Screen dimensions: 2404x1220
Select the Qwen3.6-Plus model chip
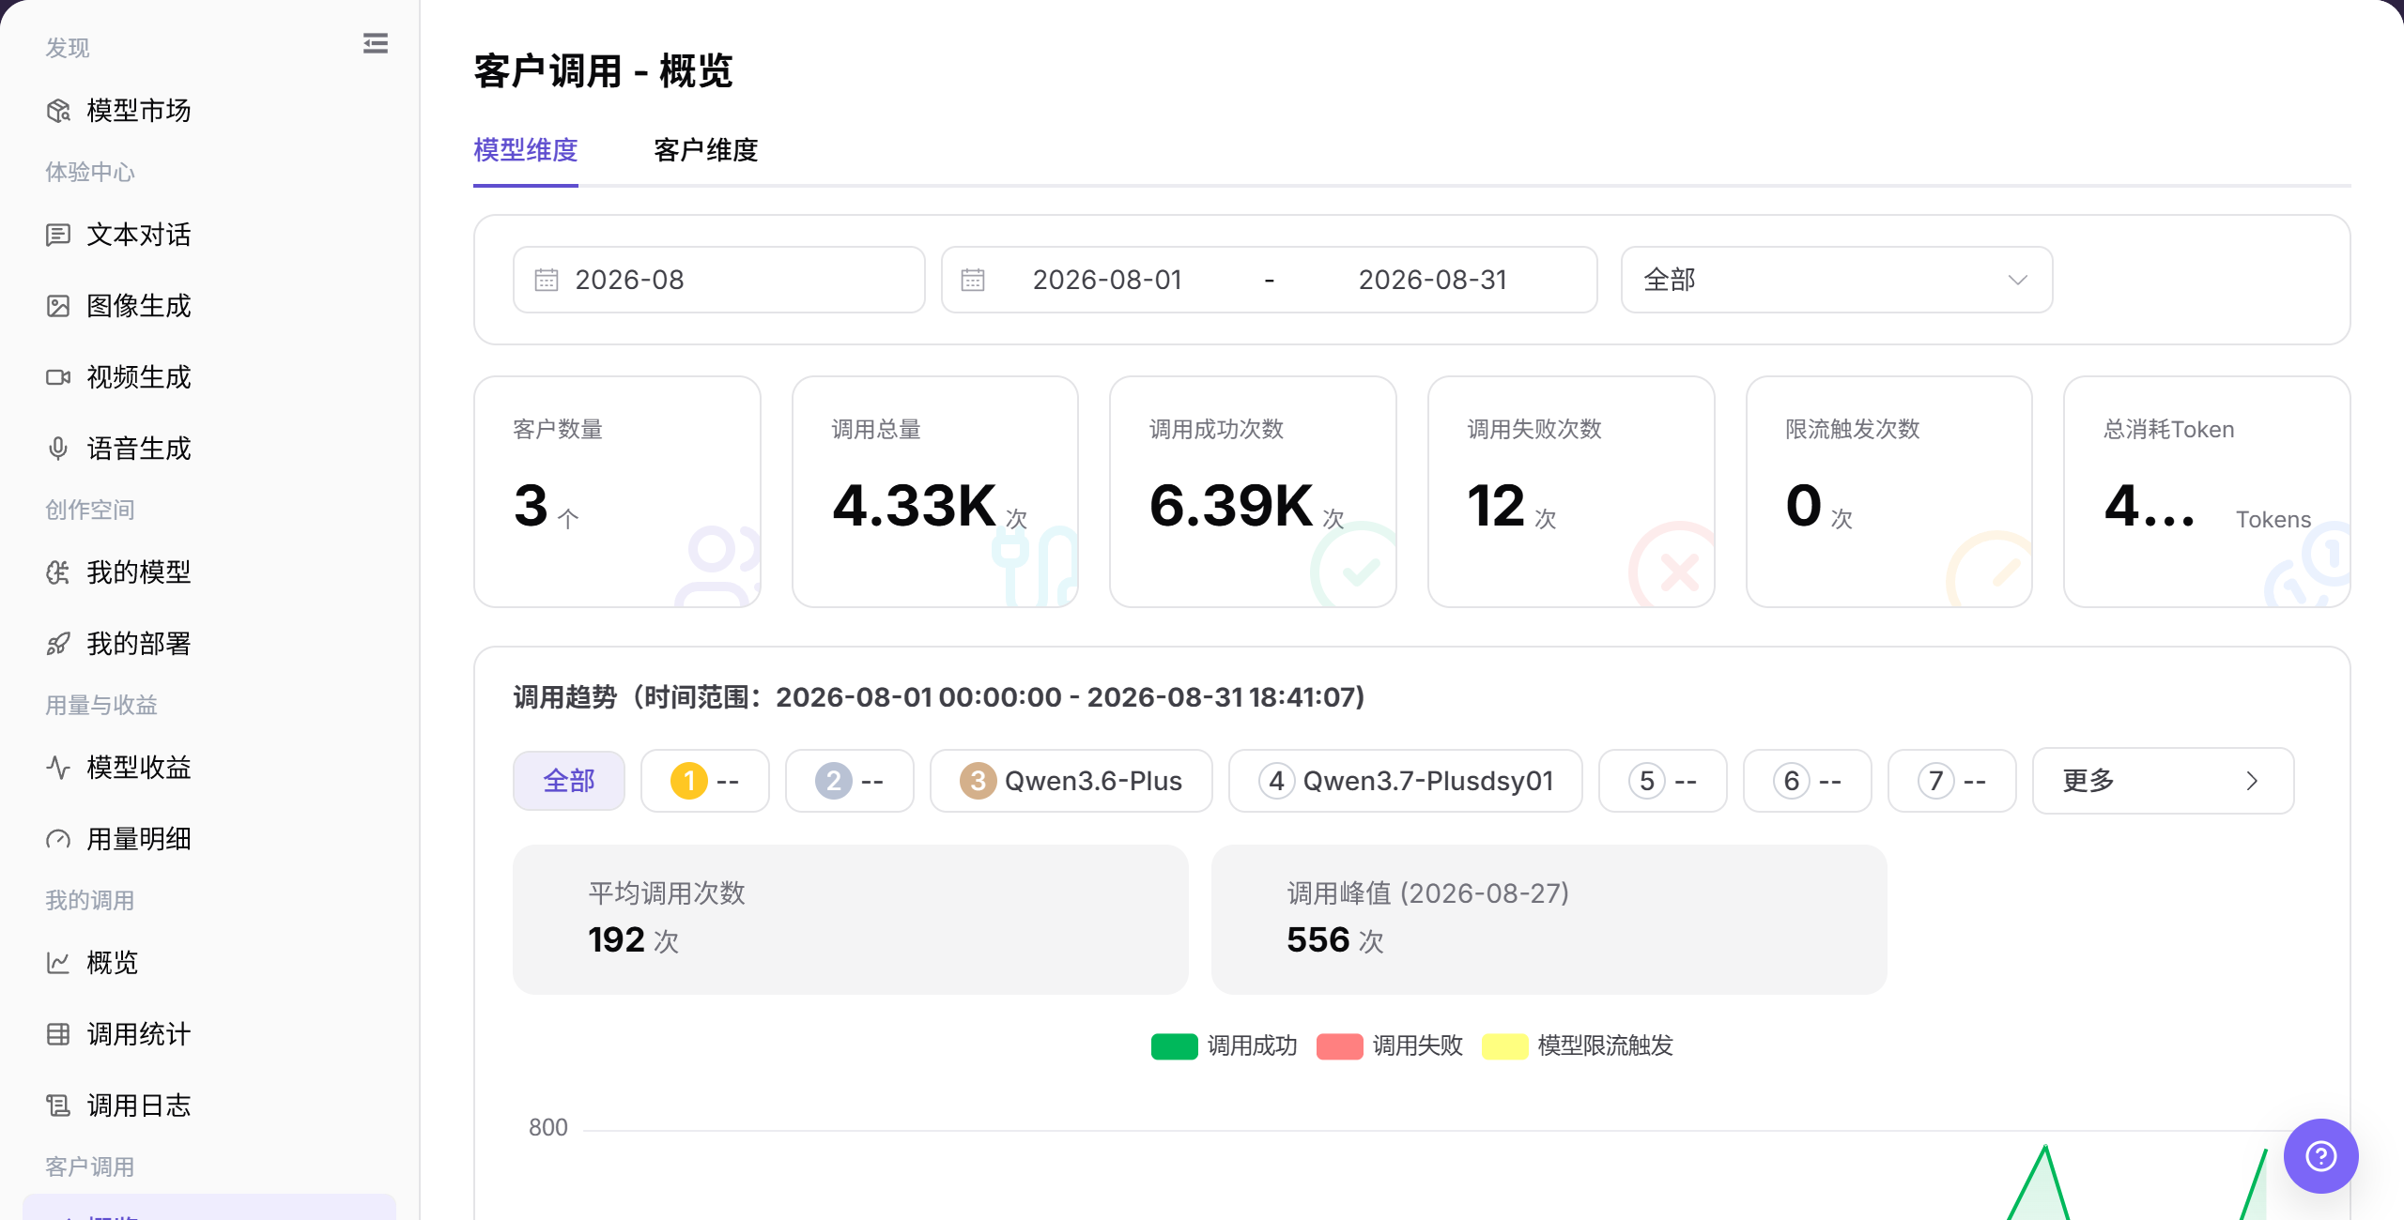click(x=1071, y=781)
